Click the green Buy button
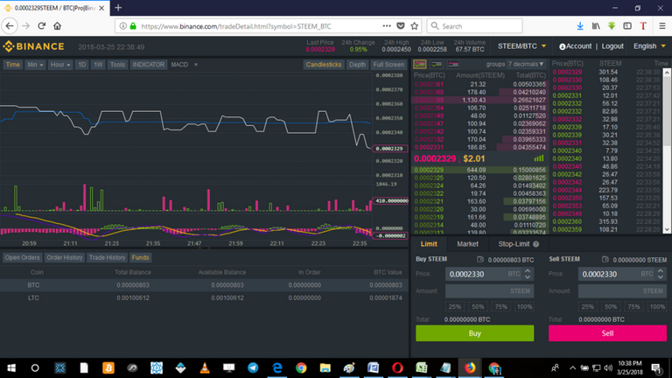Viewport: 672px width, 378px height. tap(475, 333)
